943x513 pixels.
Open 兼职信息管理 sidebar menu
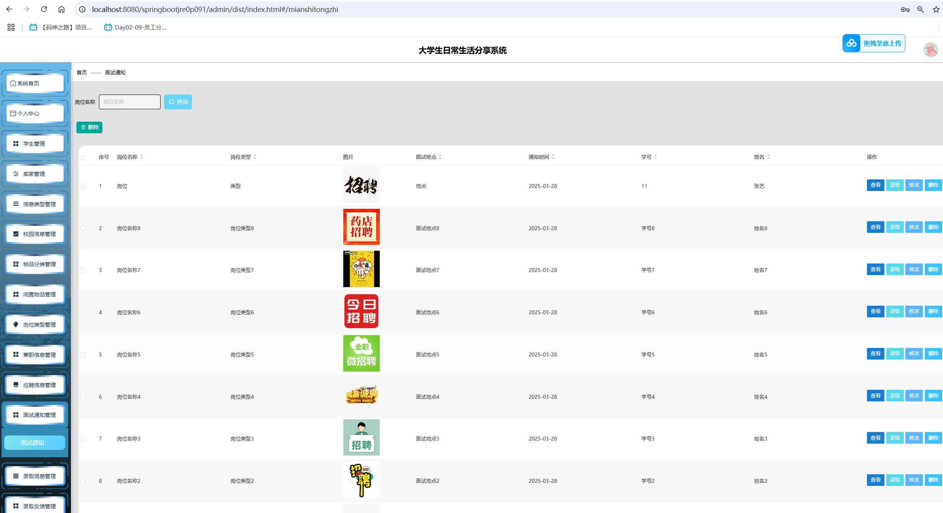click(35, 355)
